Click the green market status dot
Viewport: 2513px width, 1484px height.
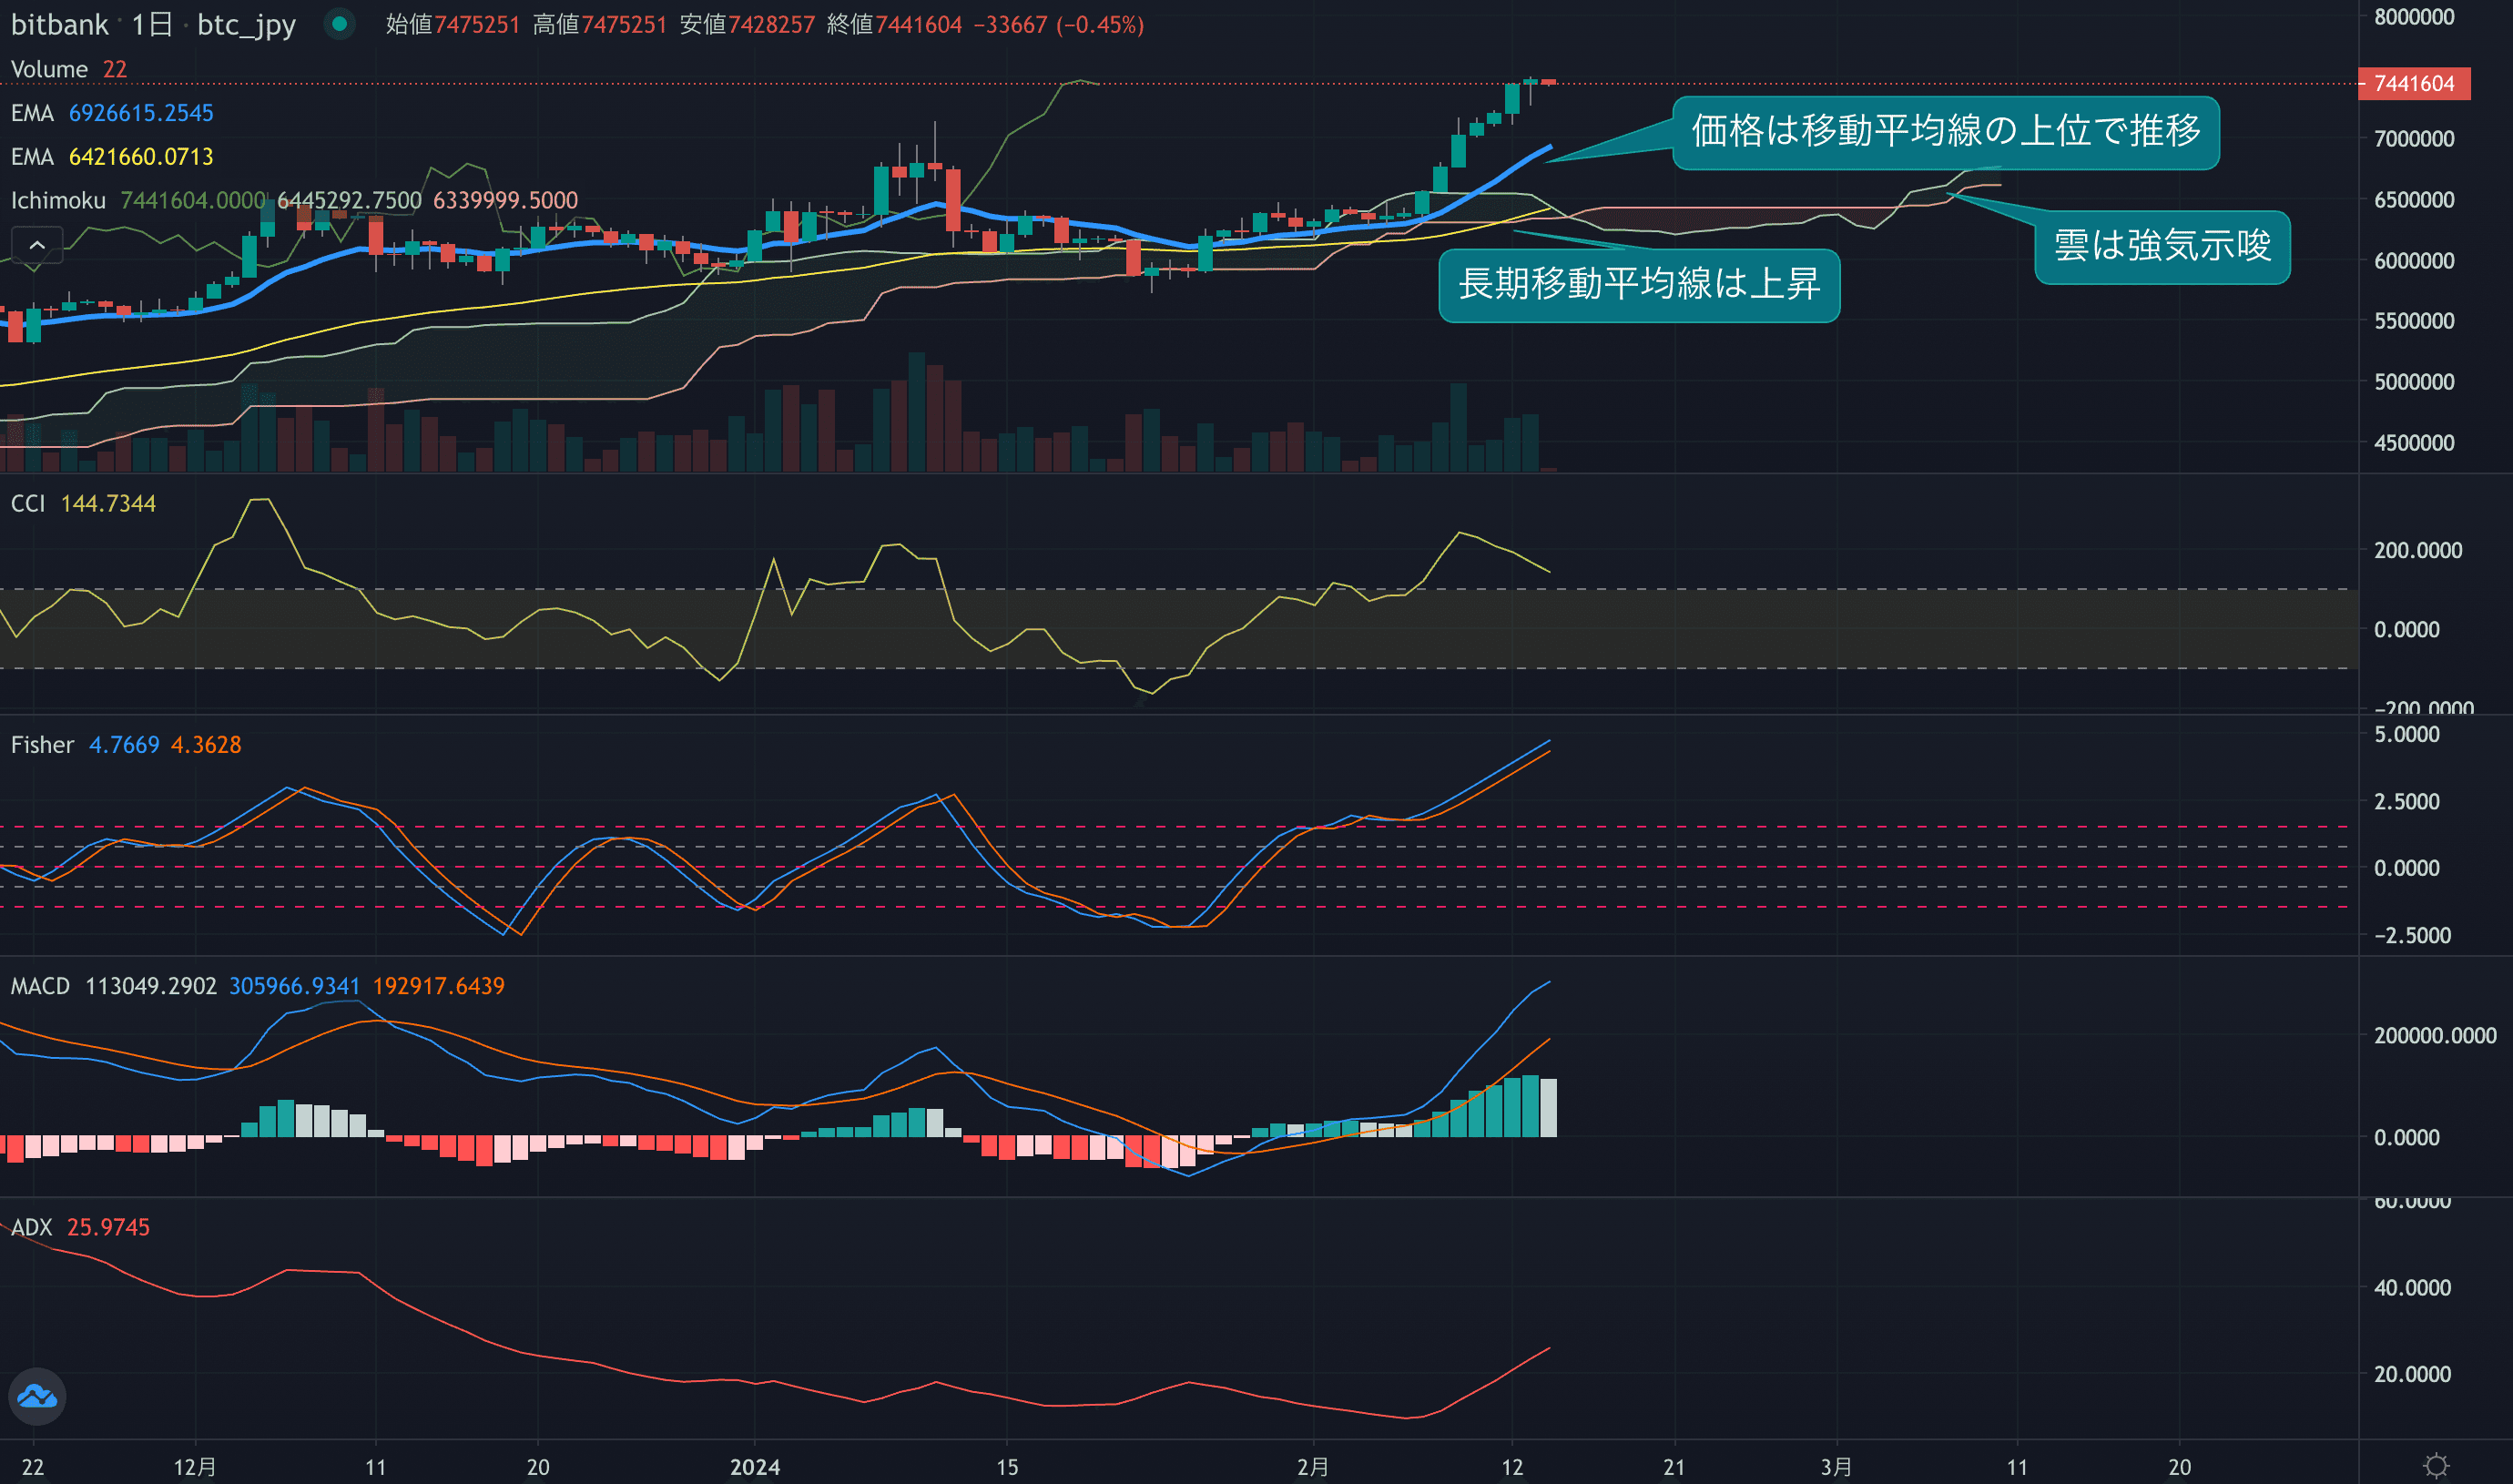(x=340, y=24)
